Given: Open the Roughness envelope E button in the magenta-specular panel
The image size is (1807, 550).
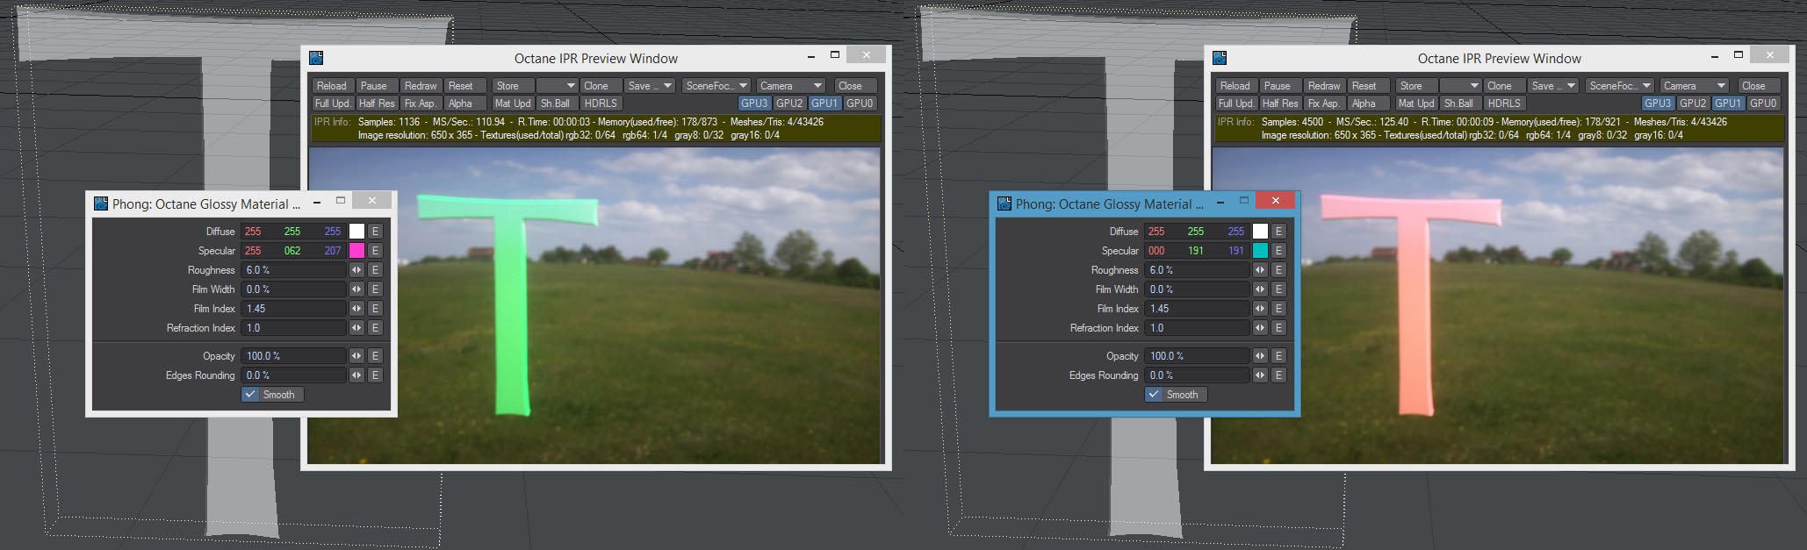Looking at the screenshot, I should tap(375, 270).
